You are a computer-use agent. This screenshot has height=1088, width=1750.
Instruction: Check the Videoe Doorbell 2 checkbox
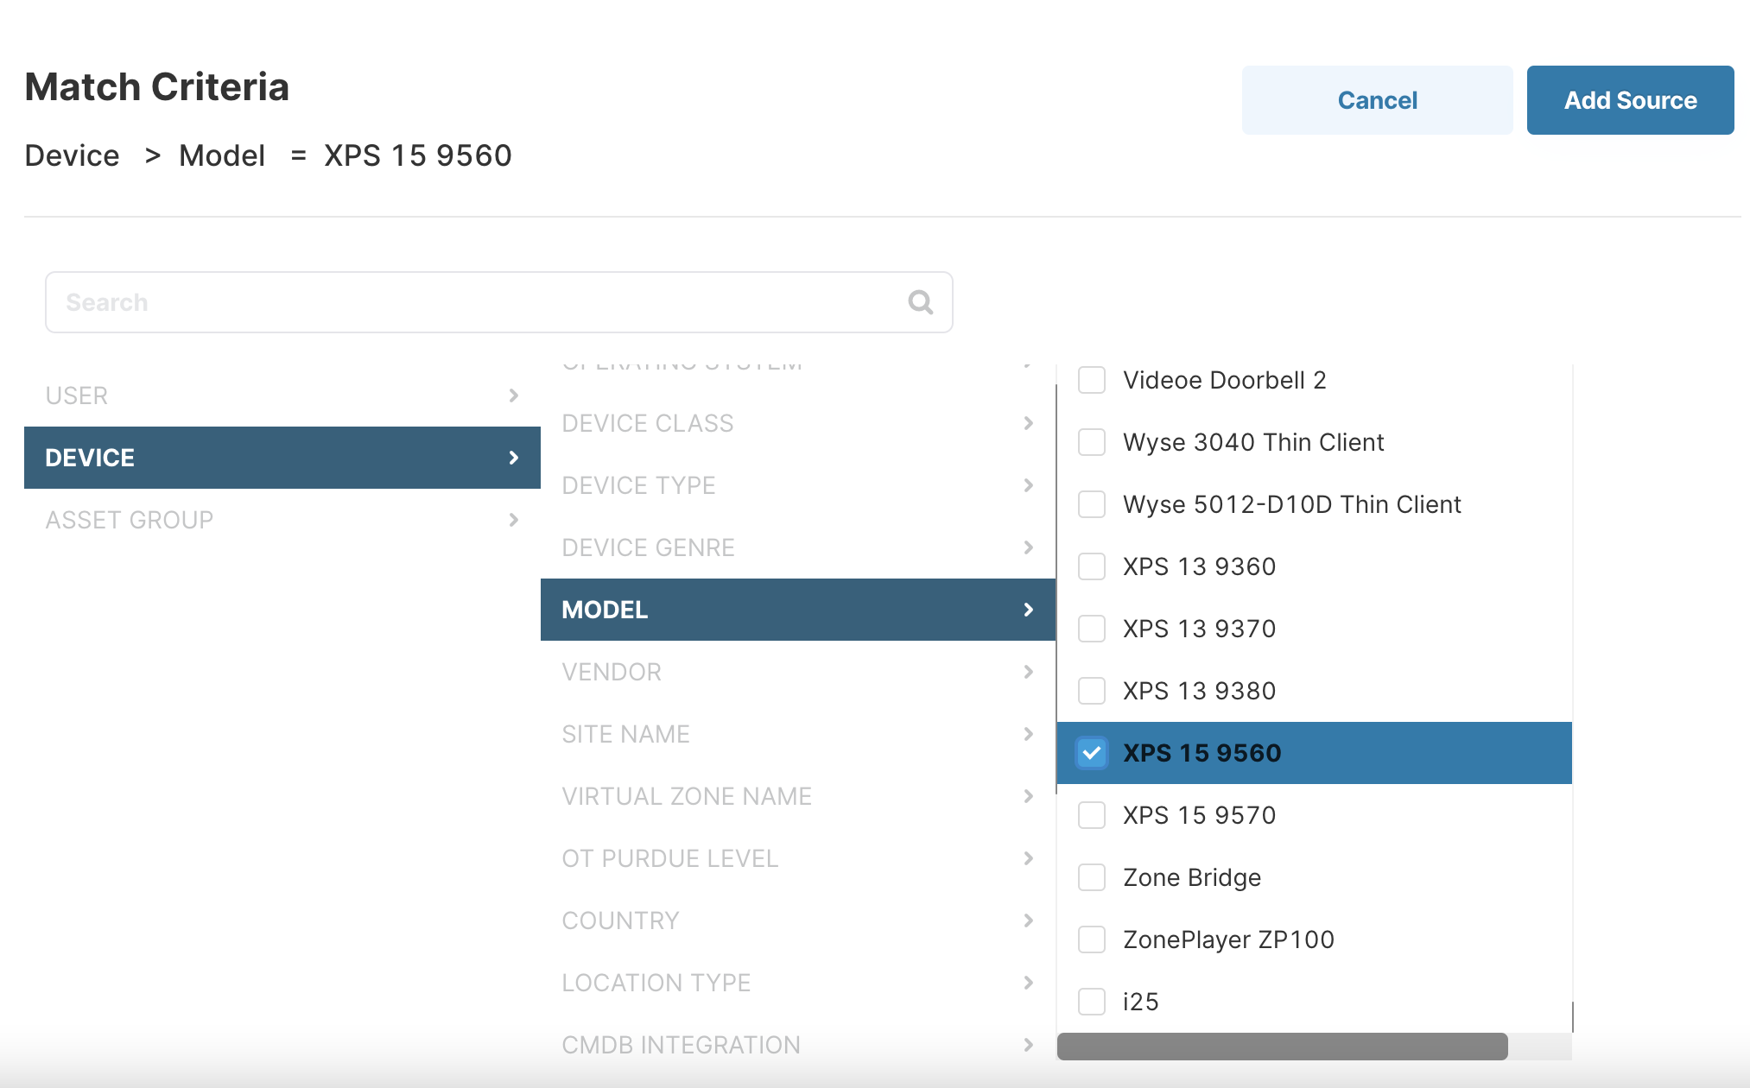point(1092,380)
